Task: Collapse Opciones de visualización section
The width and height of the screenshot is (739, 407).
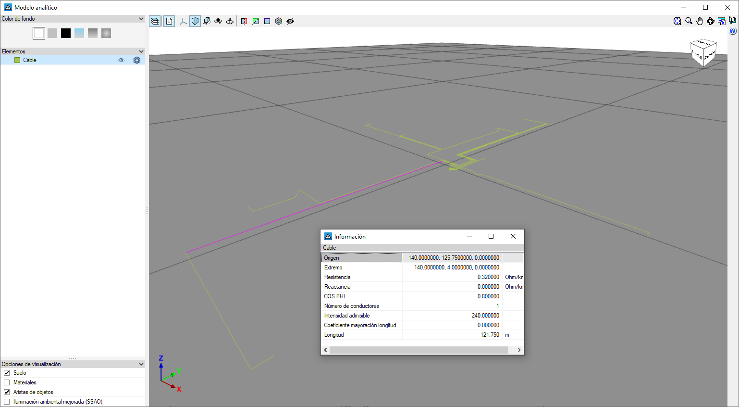Action: click(141, 364)
